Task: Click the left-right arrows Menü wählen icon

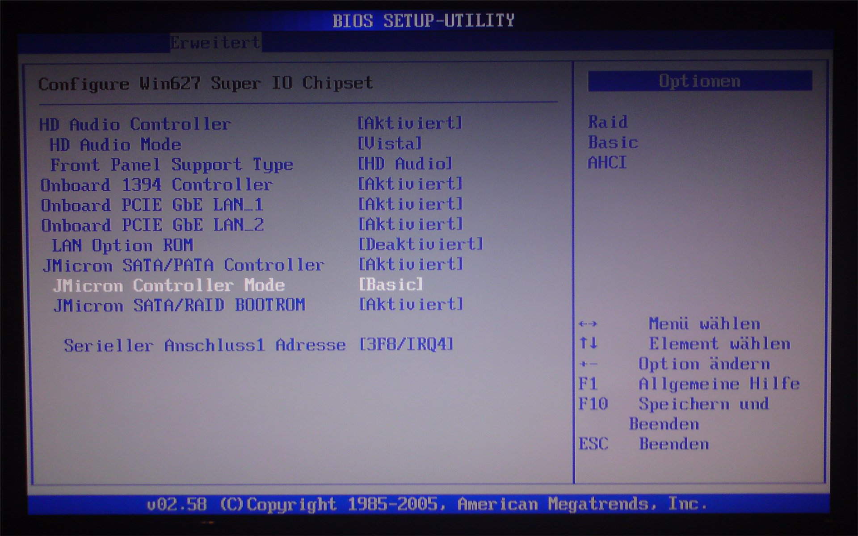Action: 588,324
